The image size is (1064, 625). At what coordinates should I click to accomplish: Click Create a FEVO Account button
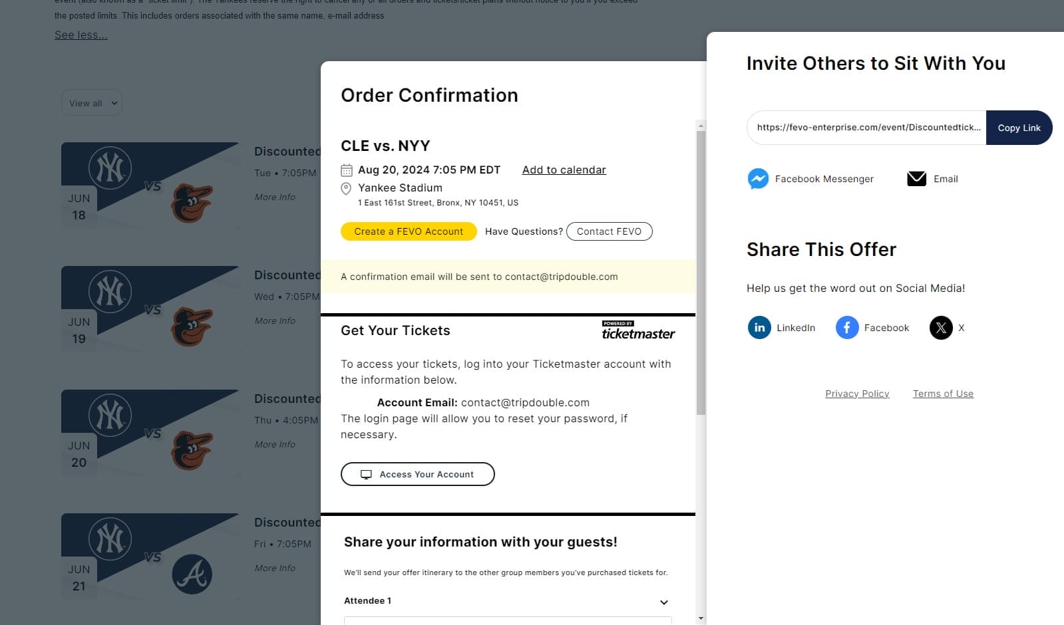(x=409, y=231)
